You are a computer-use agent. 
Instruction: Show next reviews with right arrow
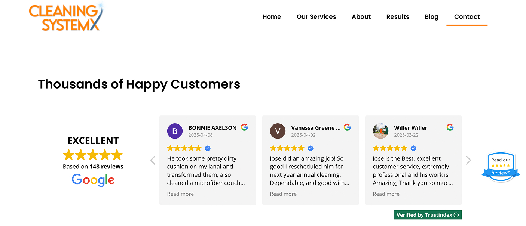tap(468, 160)
